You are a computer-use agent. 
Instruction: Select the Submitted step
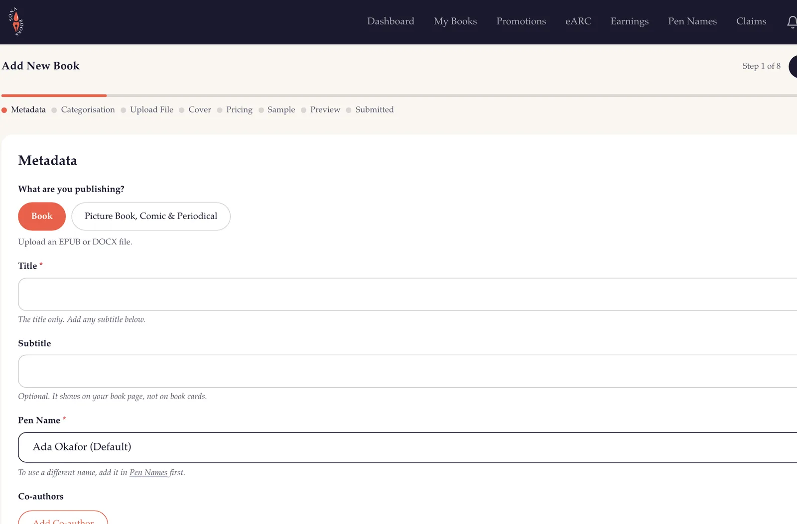[x=370, y=110]
